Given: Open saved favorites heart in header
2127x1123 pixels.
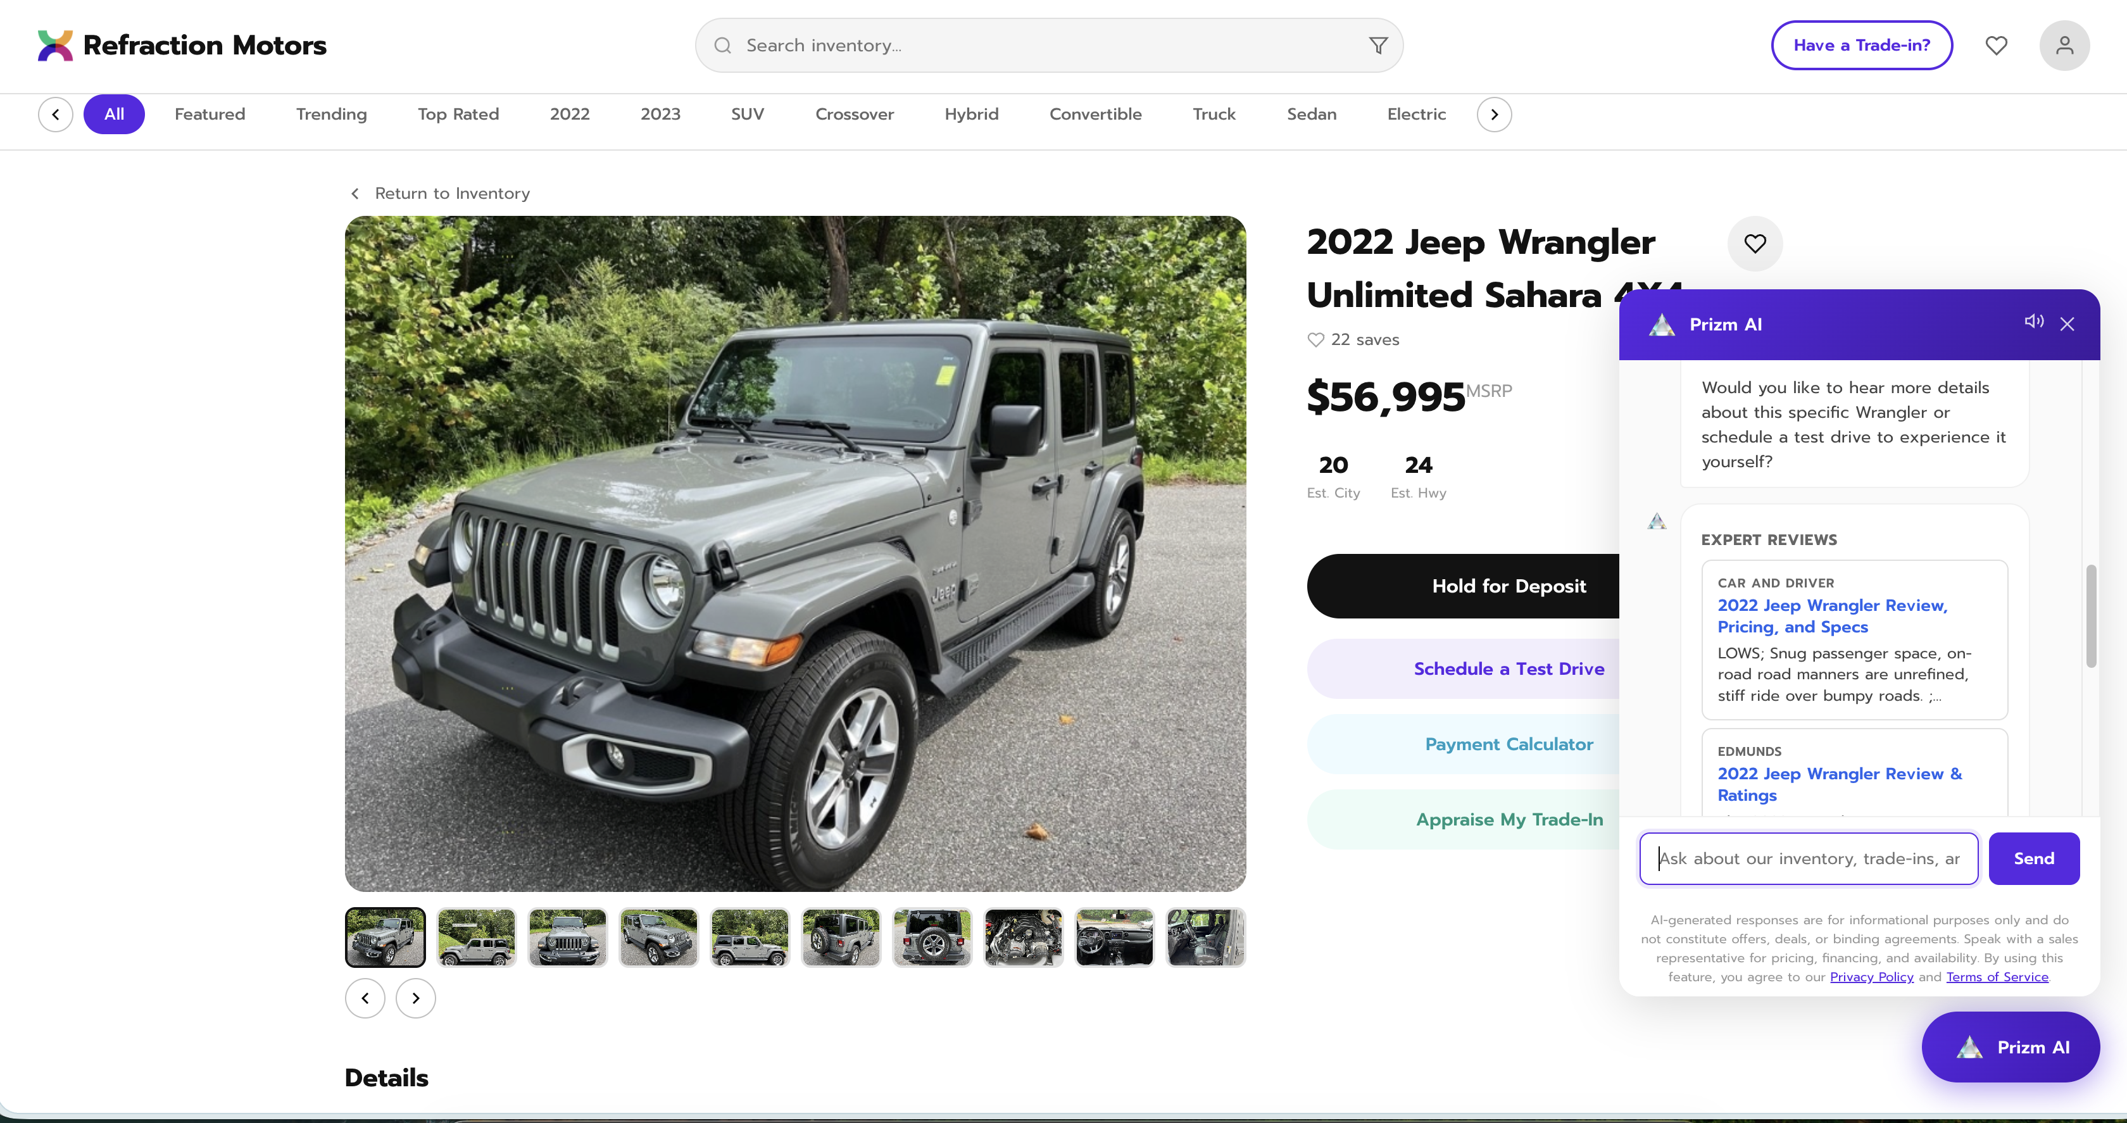Looking at the screenshot, I should point(1996,46).
